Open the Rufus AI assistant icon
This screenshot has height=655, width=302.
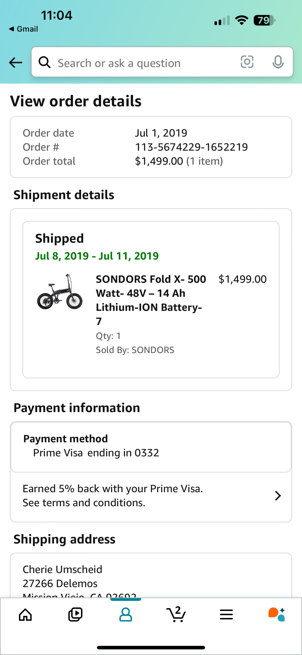pos(276,615)
